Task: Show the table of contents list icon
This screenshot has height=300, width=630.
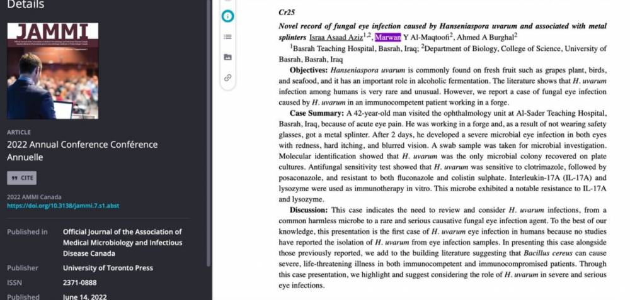Action: click(x=227, y=37)
